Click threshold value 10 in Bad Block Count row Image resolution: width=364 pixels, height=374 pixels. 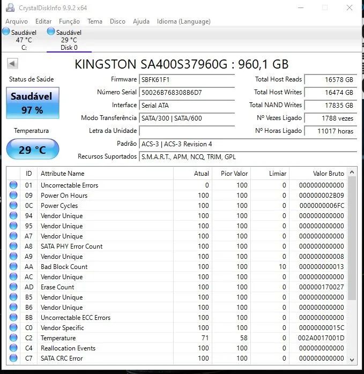click(283, 267)
